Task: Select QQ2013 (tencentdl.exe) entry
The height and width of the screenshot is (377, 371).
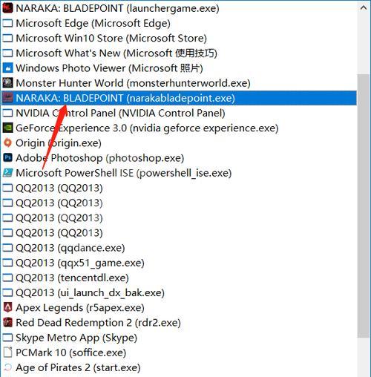Action: click(179, 278)
